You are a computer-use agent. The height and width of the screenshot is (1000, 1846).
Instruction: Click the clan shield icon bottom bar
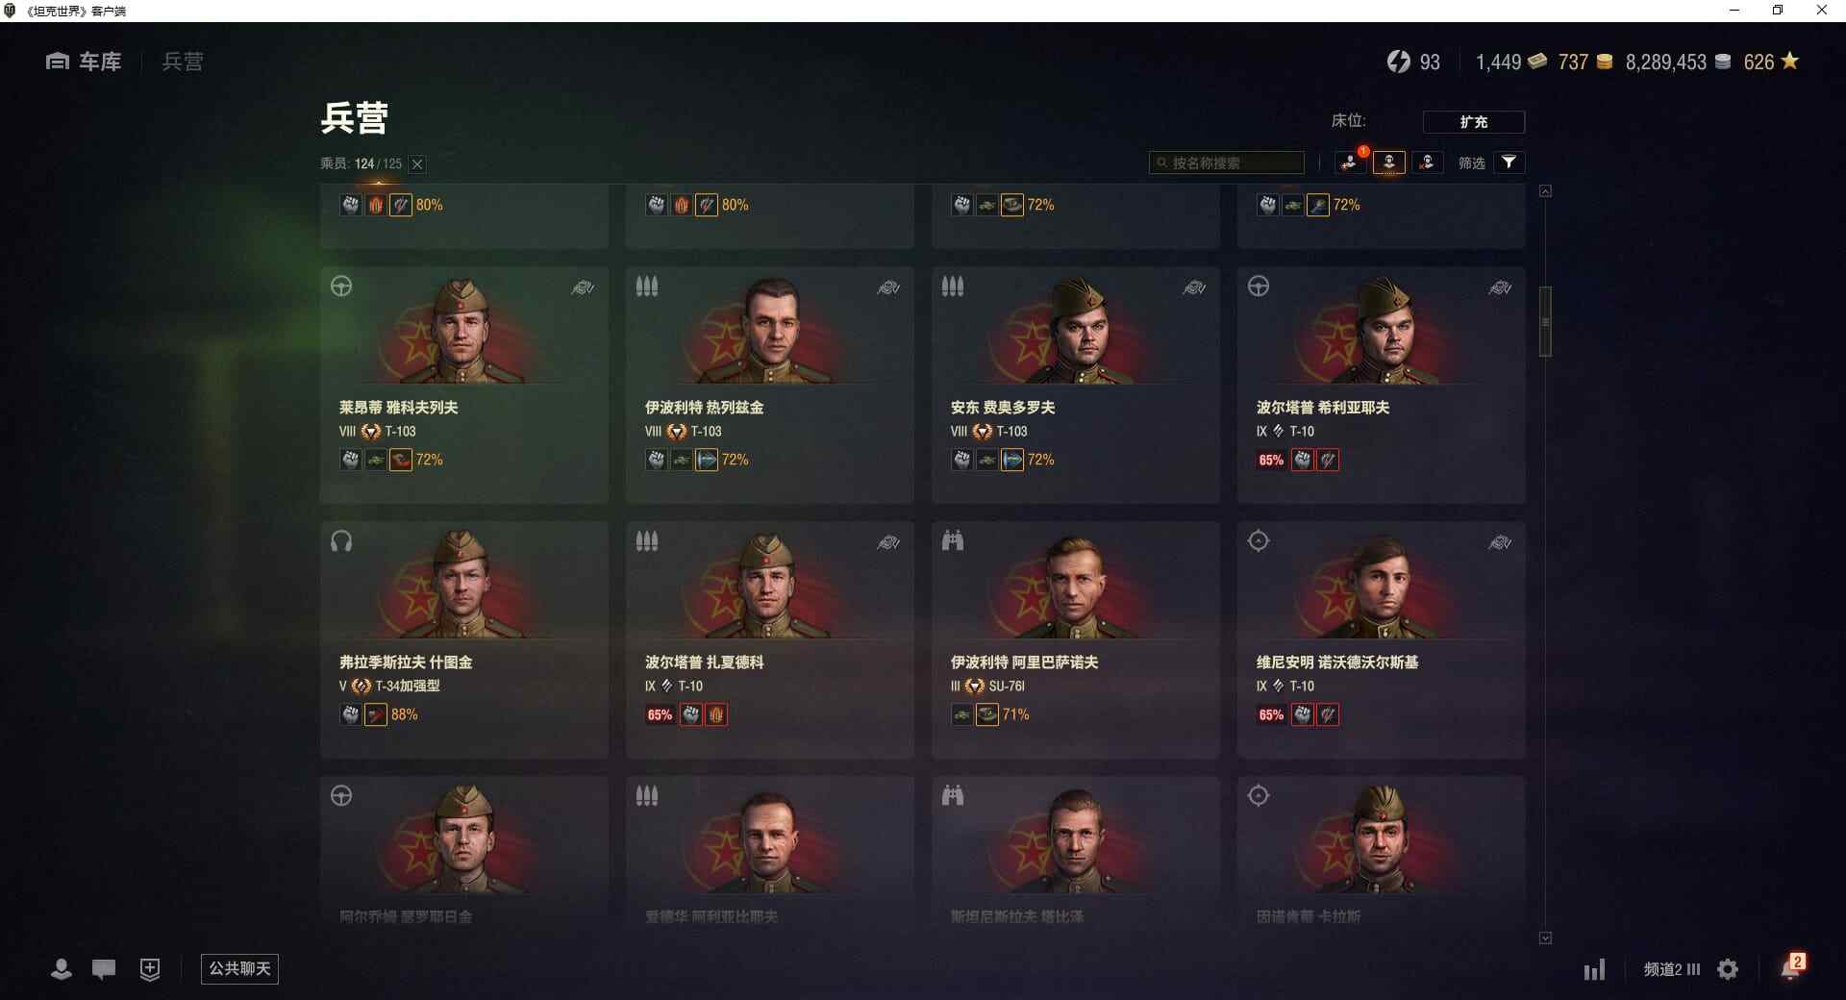click(150, 969)
